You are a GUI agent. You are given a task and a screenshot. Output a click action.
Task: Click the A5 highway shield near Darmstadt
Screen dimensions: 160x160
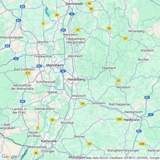[x=72, y=14]
